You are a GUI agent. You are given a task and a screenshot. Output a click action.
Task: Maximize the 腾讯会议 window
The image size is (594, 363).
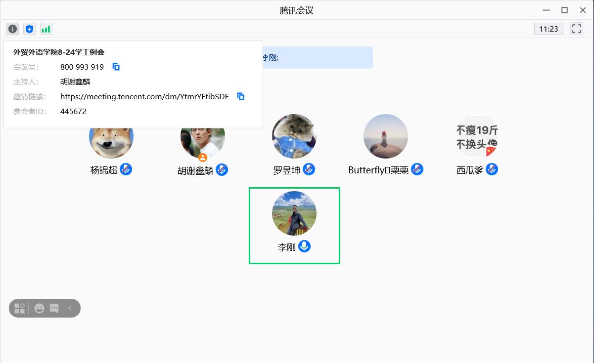(564, 10)
